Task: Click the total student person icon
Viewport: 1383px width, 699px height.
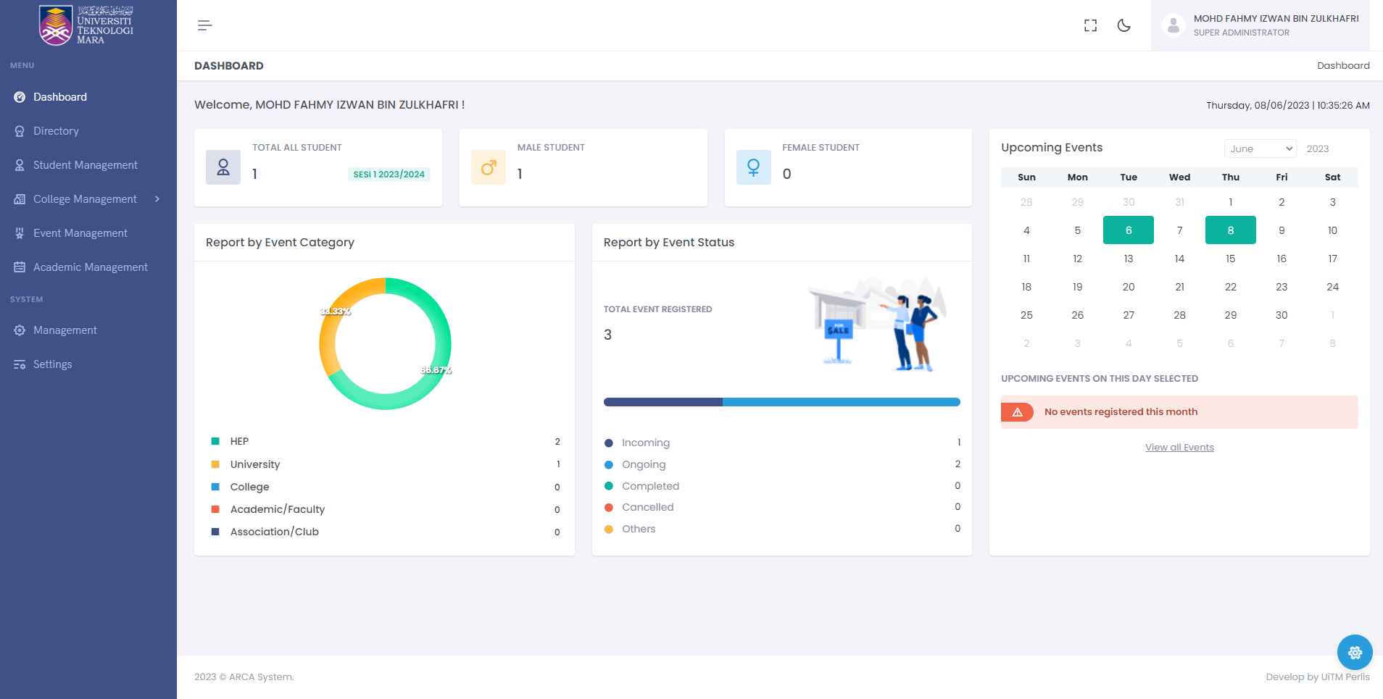Action: pyautogui.click(x=223, y=167)
